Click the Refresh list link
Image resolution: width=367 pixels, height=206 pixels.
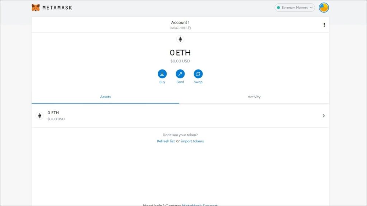(x=165, y=141)
